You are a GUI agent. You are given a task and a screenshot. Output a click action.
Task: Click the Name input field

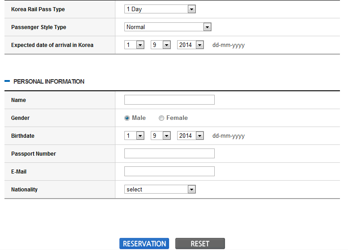(x=169, y=100)
